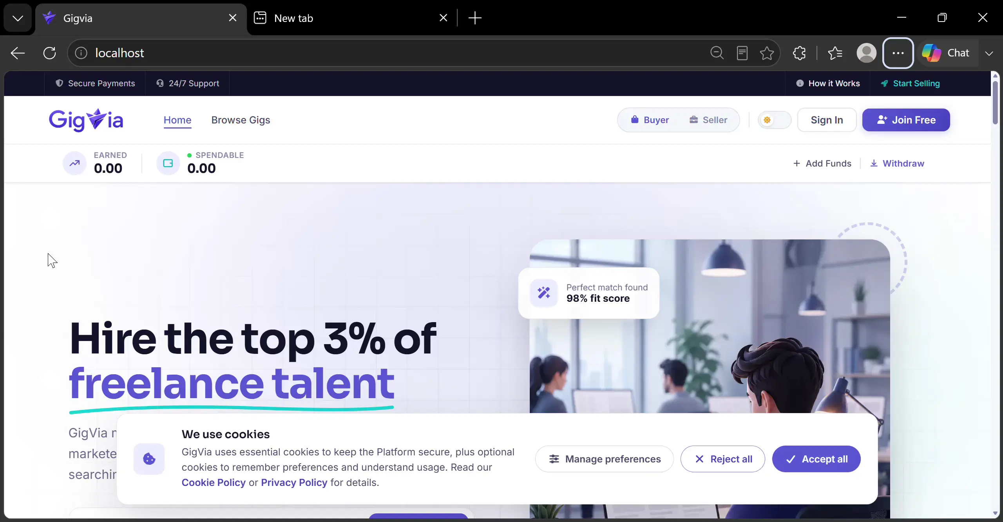This screenshot has height=522, width=1003.
Task: Click the Perfect match found card
Action: pos(589,293)
